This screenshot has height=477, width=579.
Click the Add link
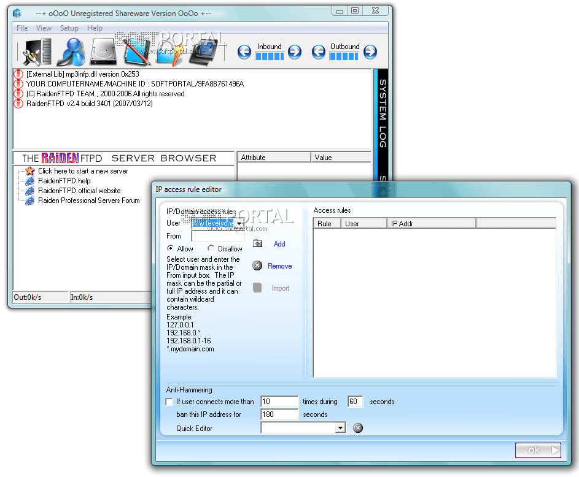coord(279,244)
